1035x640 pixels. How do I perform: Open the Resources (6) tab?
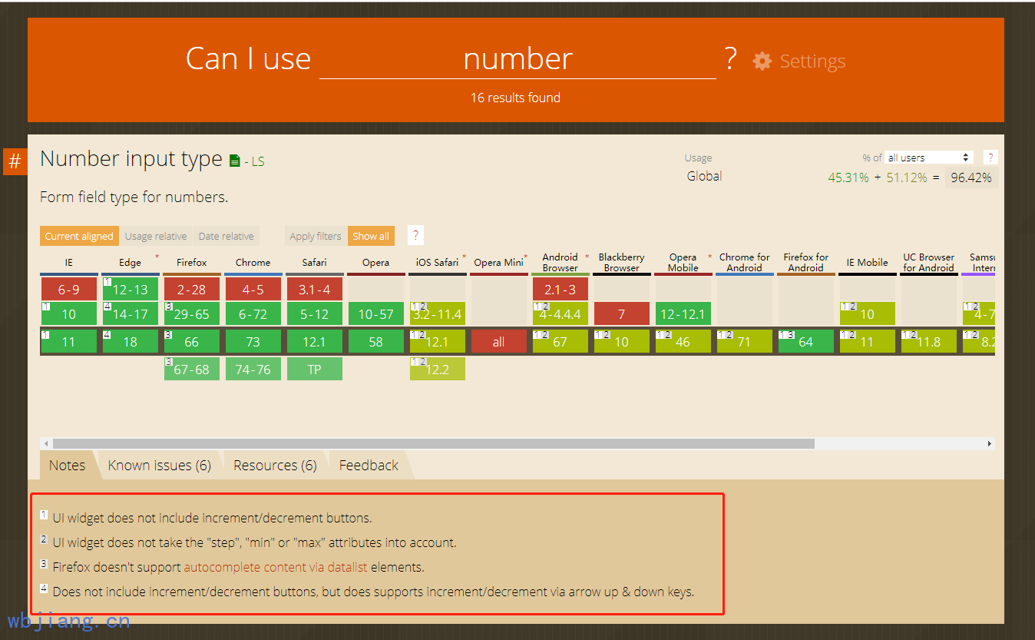[275, 466]
